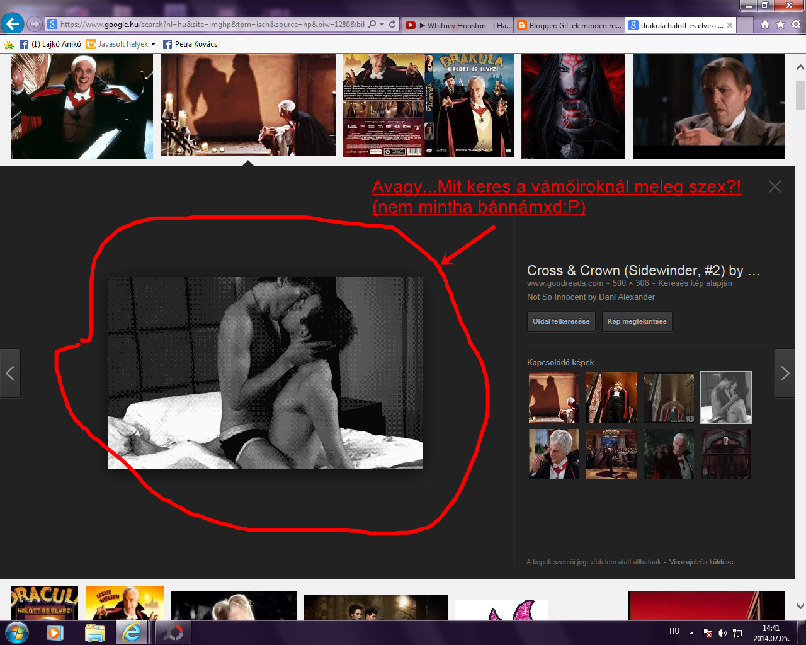Open the Tools gear menu
Image resolution: width=806 pixels, height=645 pixels.
pyautogui.click(x=796, y=25)
